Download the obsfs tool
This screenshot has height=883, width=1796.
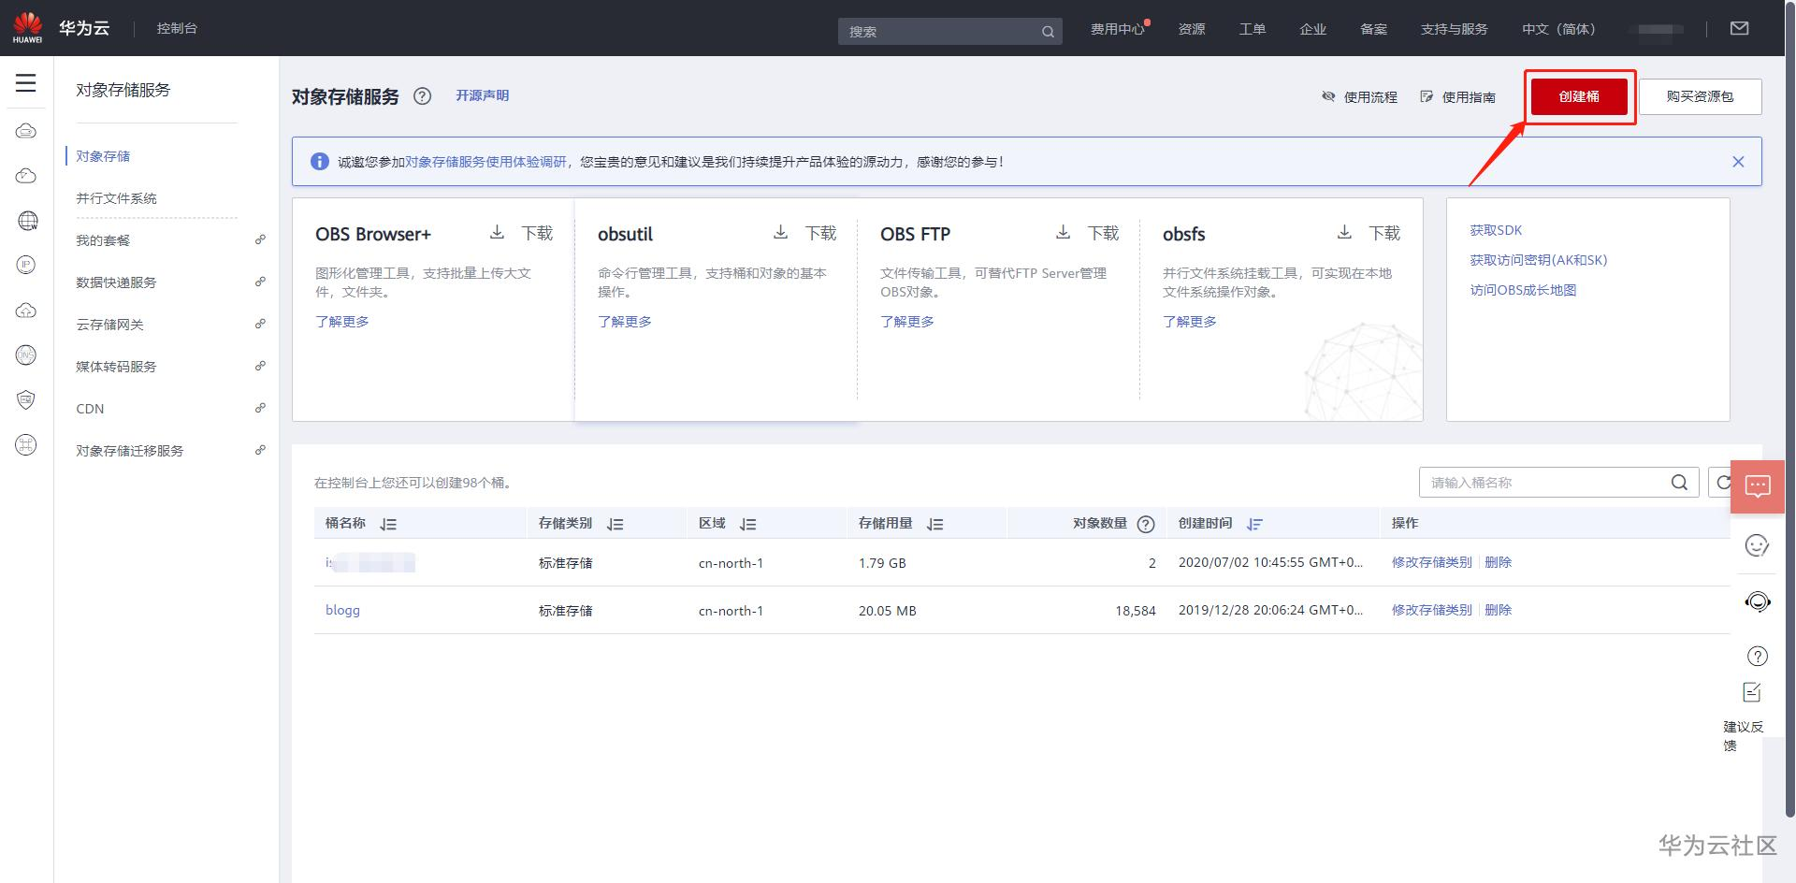tap(1369, 233)
